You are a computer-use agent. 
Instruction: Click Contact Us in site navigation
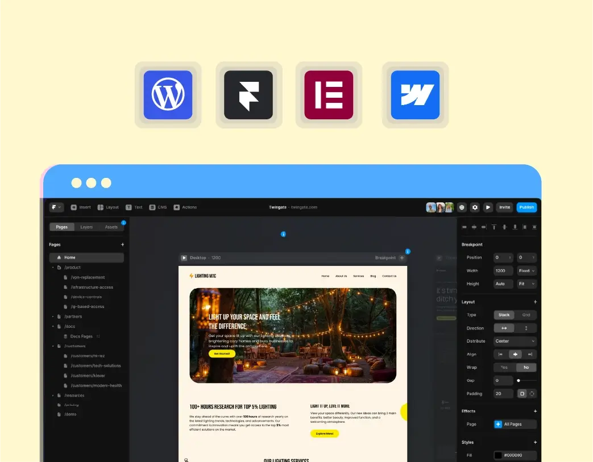[x=389, y=276]
